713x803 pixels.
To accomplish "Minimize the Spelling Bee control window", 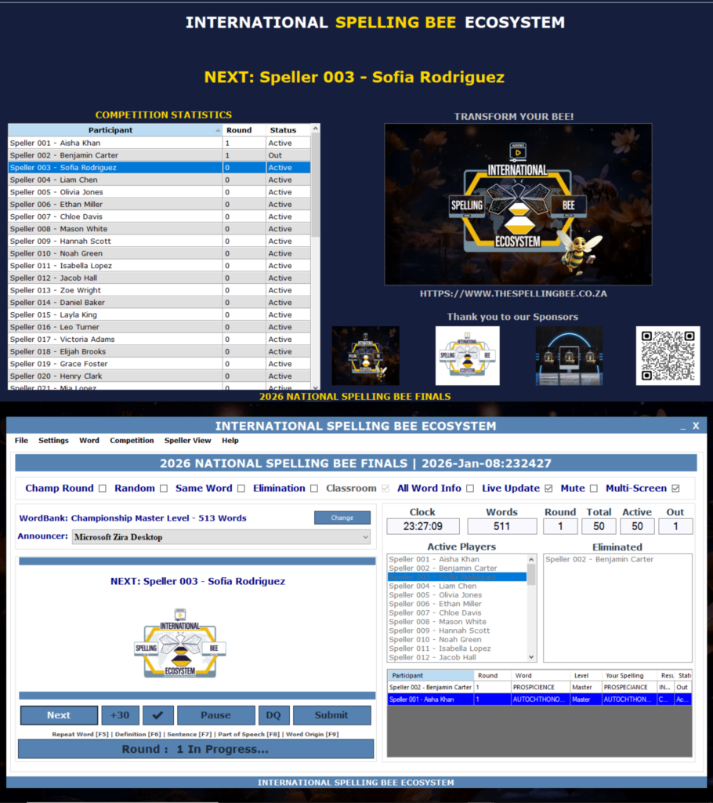I will point(673,427).
